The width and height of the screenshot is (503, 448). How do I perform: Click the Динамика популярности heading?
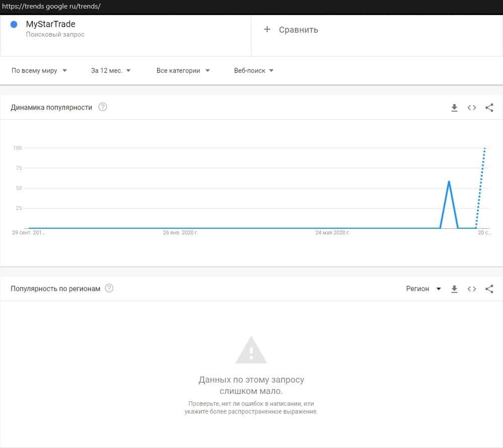[x=51, y=108]
